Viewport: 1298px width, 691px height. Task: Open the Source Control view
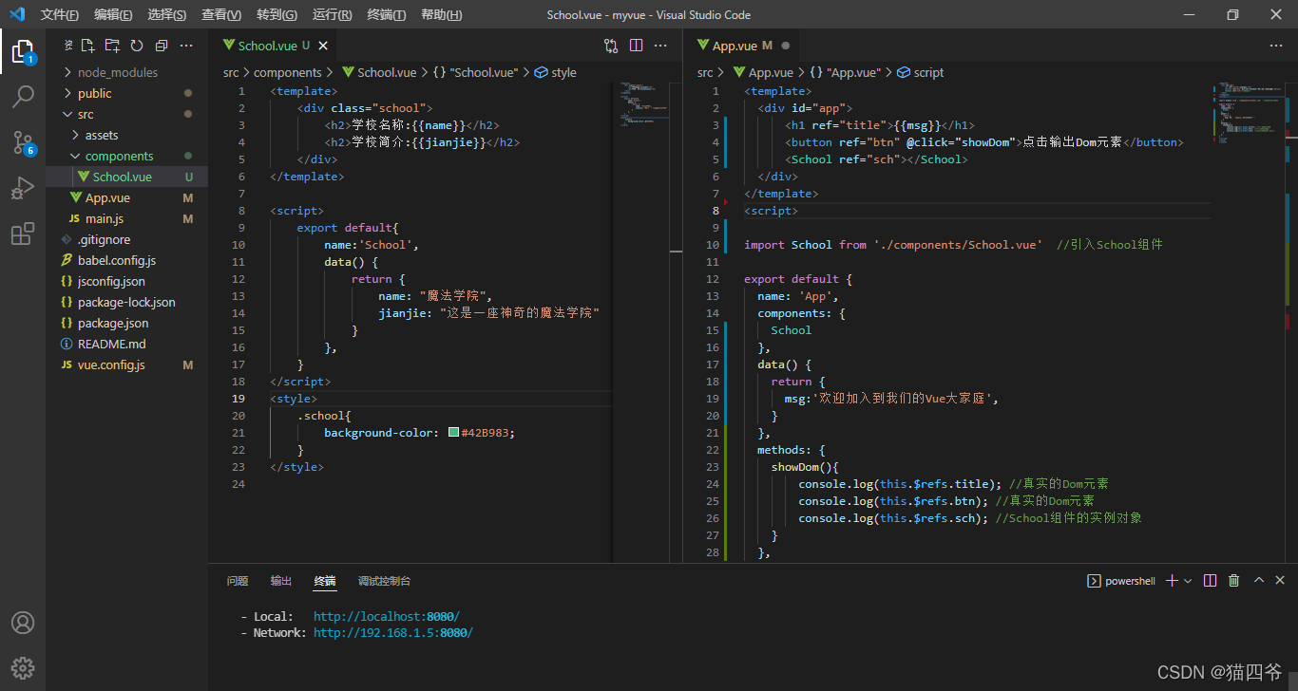tap(23, 142)
